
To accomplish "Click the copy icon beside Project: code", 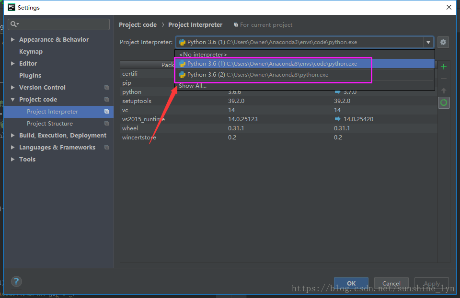I will (x=106, y=100).
